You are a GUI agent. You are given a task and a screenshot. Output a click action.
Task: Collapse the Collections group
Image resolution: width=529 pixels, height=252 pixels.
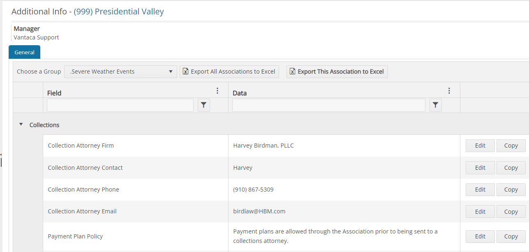pos(21,125)
